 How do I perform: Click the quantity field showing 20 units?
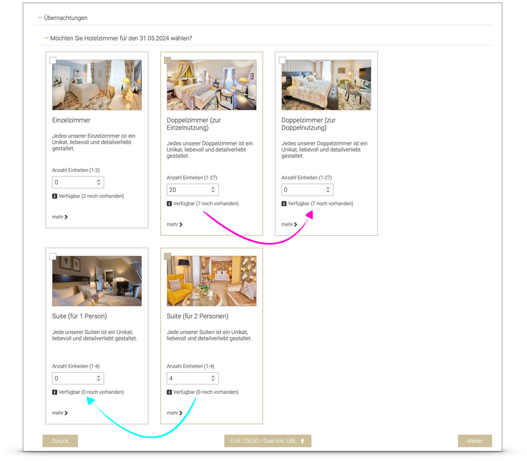[187, 189]
